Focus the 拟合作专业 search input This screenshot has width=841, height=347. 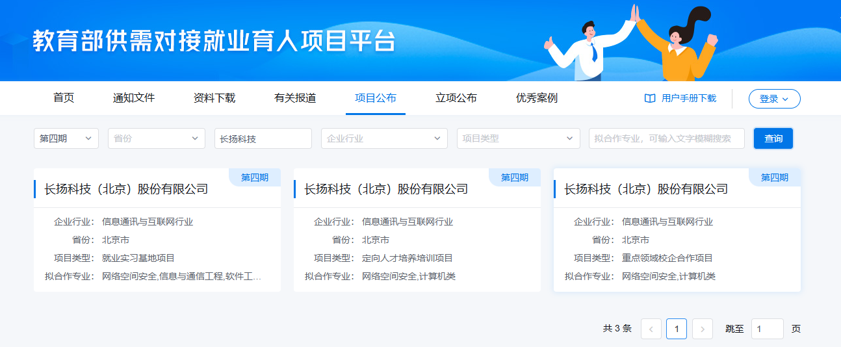click(x=666, y=138)
